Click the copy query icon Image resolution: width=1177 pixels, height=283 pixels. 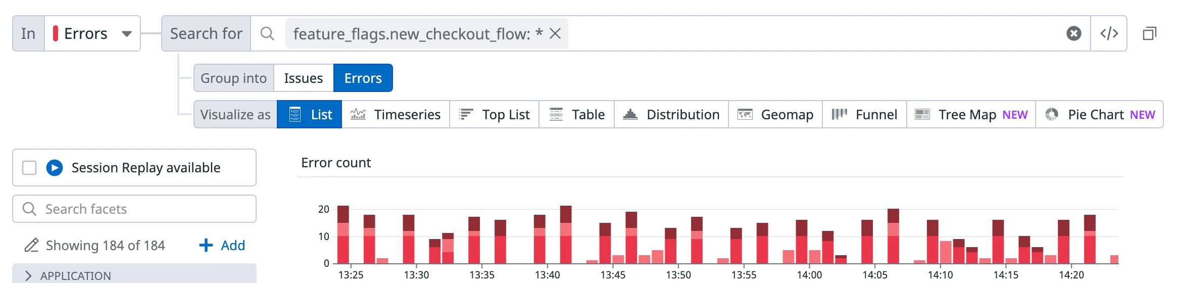(1149, 34)
